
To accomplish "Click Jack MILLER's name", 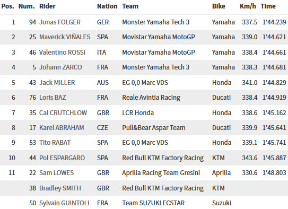I will 57,83.
